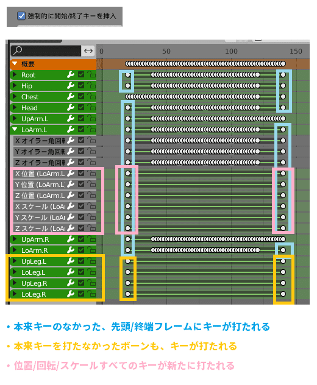Viewport: 317px width, 385px height.
Task: Expand the Chest channel
Action: (15, 96)
